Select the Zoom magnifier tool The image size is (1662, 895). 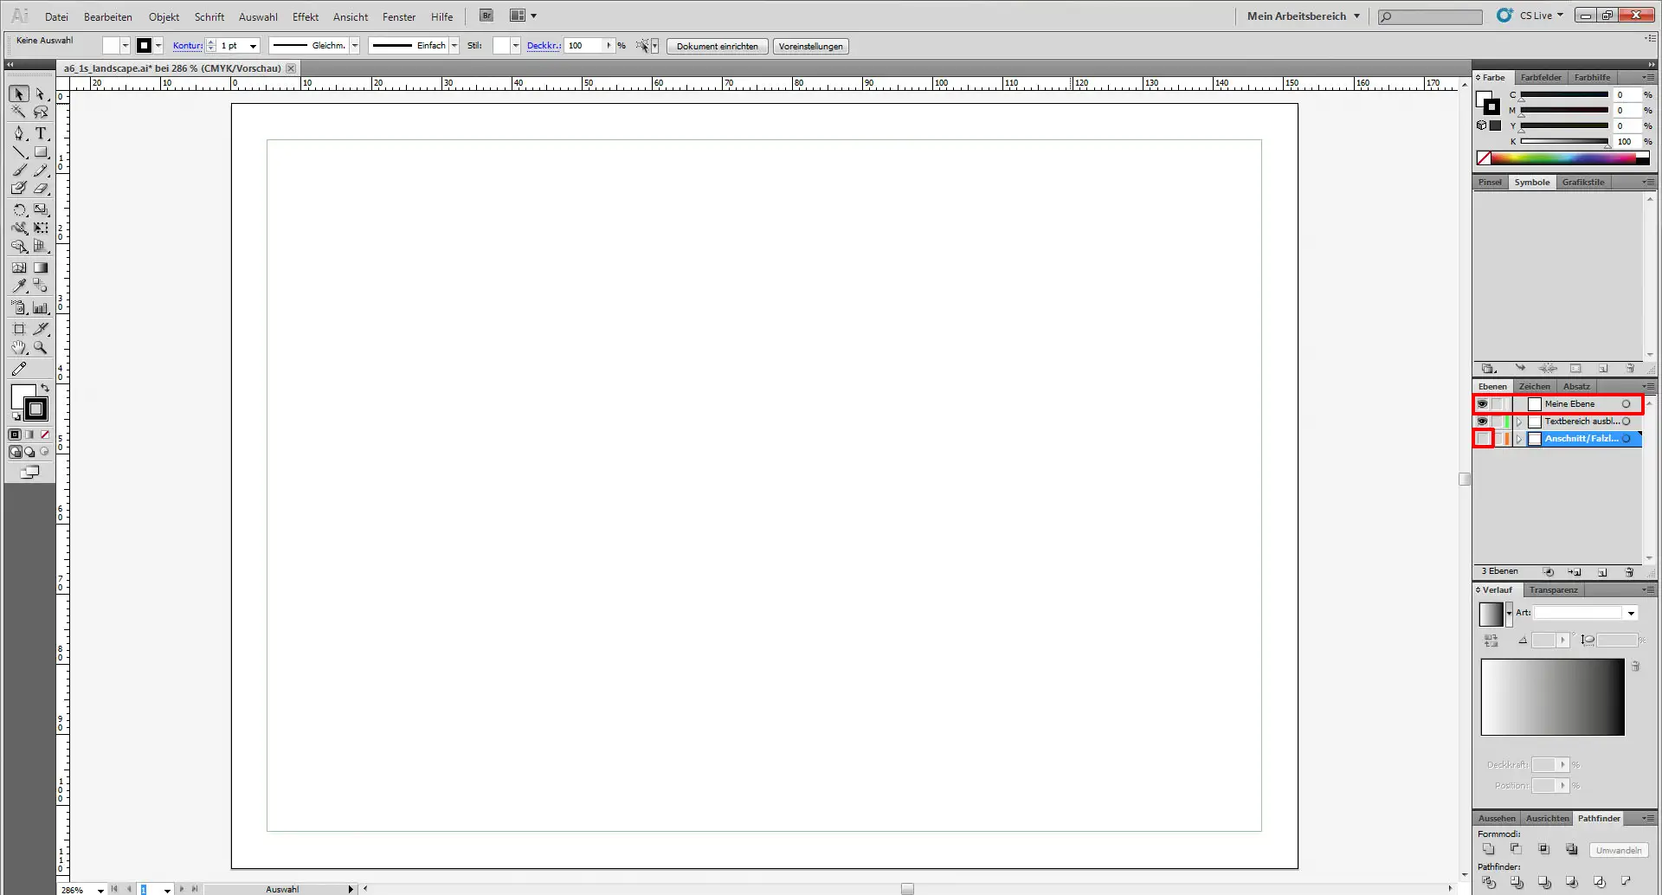[41, 348]
